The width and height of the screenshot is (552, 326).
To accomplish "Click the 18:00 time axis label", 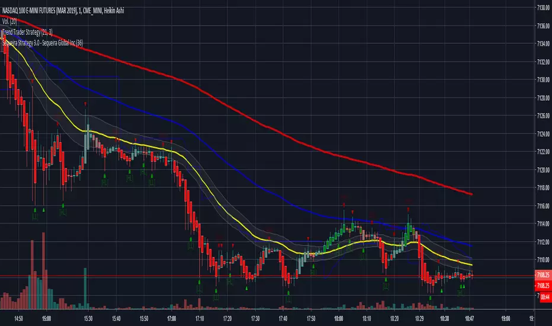I will (339, 319).
